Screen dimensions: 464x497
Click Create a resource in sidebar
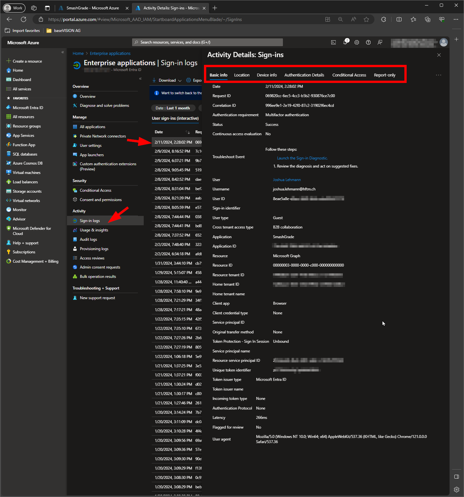(24, 61)
